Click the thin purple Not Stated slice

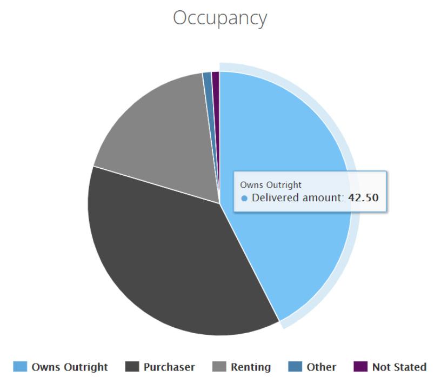click(216, 84)
